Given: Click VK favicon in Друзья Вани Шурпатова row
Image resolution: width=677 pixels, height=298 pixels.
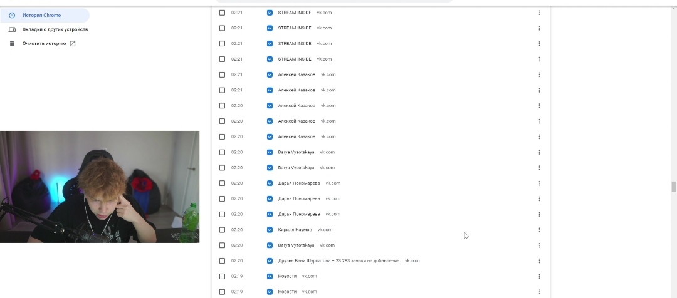Looking at the screenshot, I should [270, 261].
